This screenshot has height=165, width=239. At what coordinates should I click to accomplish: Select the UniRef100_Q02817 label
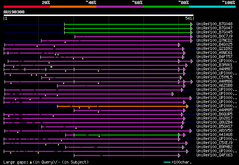point(214,118)
